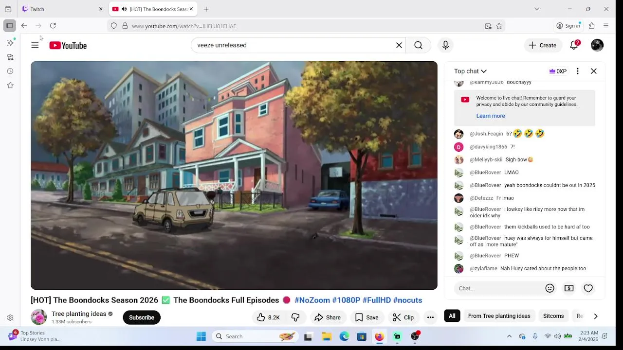Screen dimensions: 623x350
Task: Send a Super Chat with the dollar icon
Action: (x=569, y=288)
